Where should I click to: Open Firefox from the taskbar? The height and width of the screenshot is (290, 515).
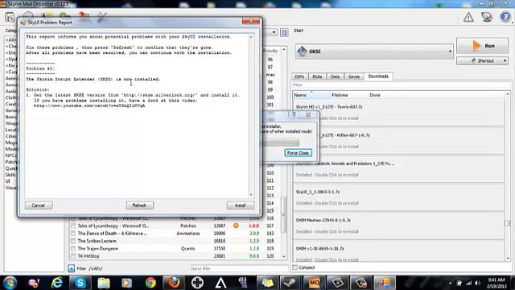174,283
